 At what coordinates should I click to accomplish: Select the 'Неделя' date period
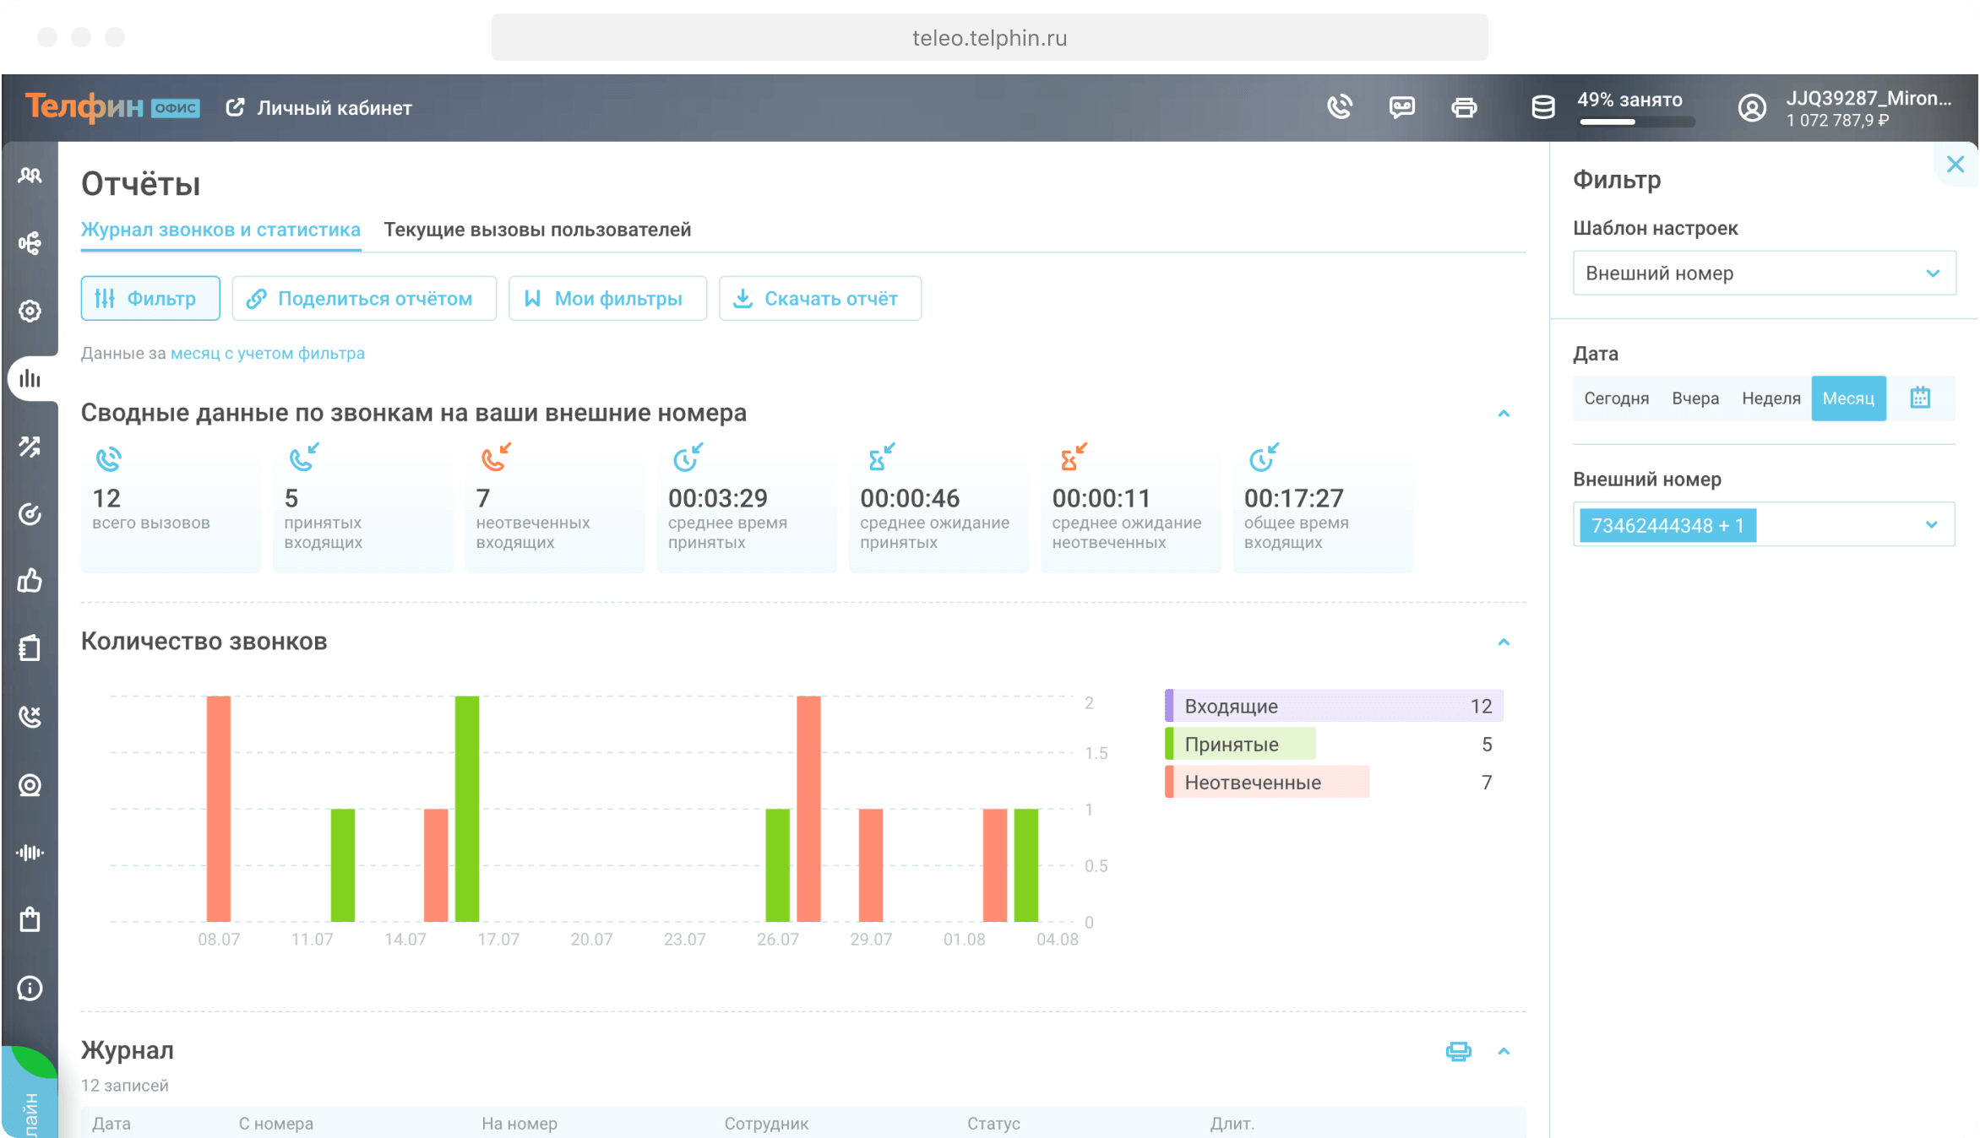click(1771, 398)
